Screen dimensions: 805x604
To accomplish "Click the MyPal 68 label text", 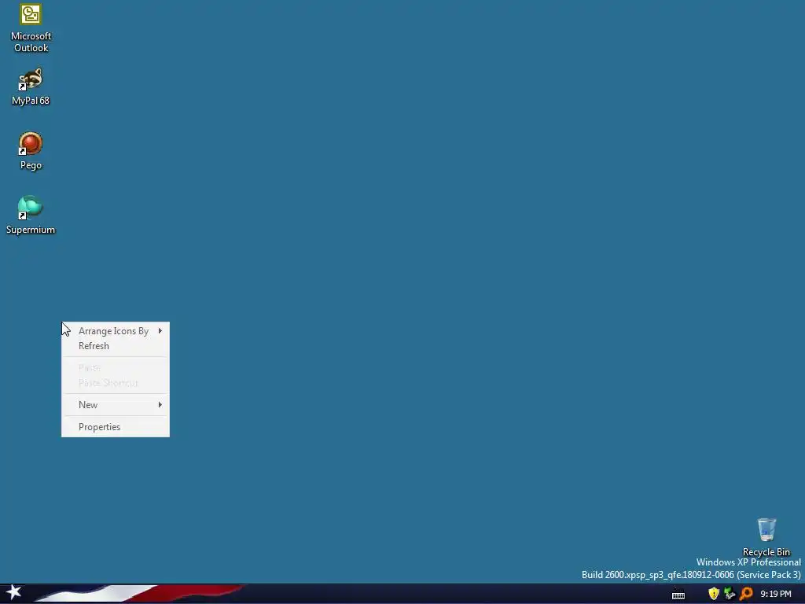I will click(31, 101).
